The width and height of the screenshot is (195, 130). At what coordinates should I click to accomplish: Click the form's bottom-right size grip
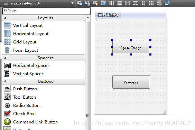[x=165, y=112]
